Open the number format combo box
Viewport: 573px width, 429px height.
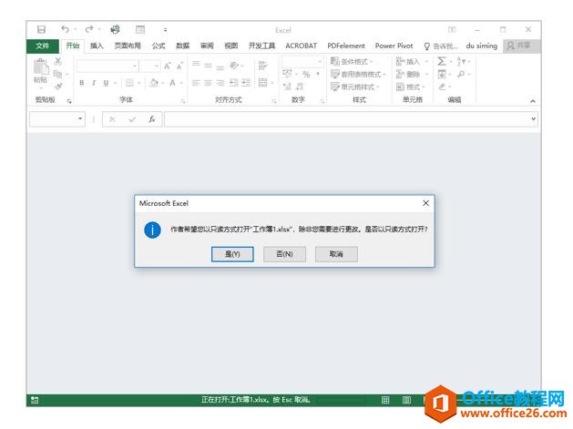coord(302,62)
